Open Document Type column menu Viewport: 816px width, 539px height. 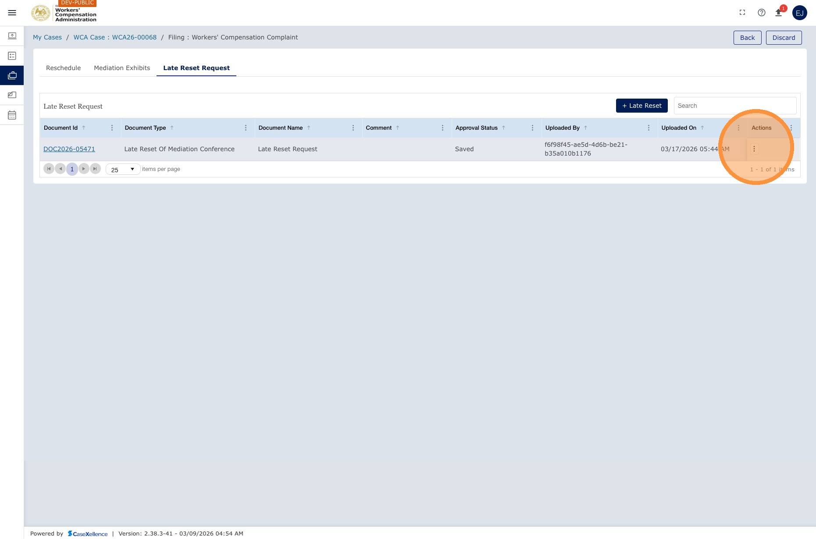[x=246, y=128]
